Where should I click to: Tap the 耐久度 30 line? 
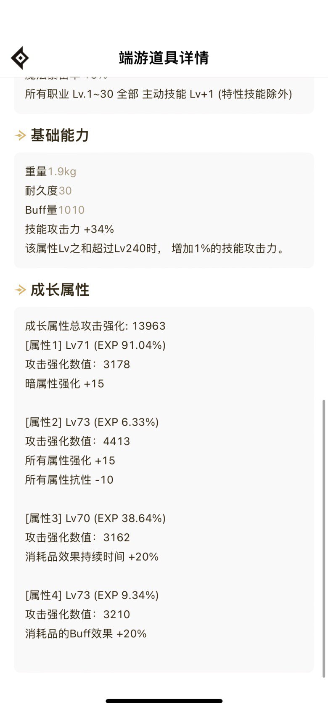(48, 191)
